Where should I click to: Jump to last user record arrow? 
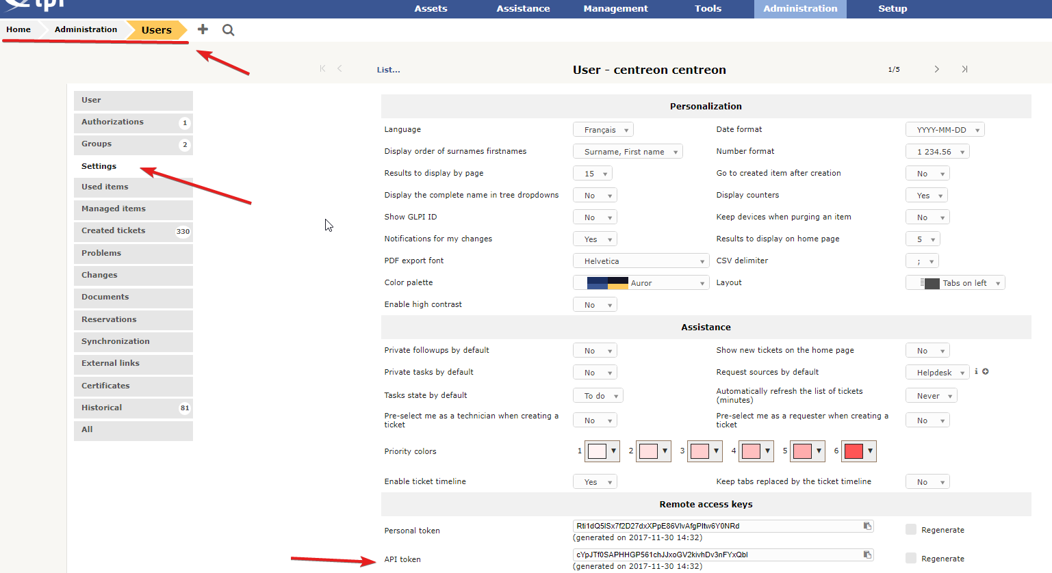pyautogui.click(x=964, y=69)
